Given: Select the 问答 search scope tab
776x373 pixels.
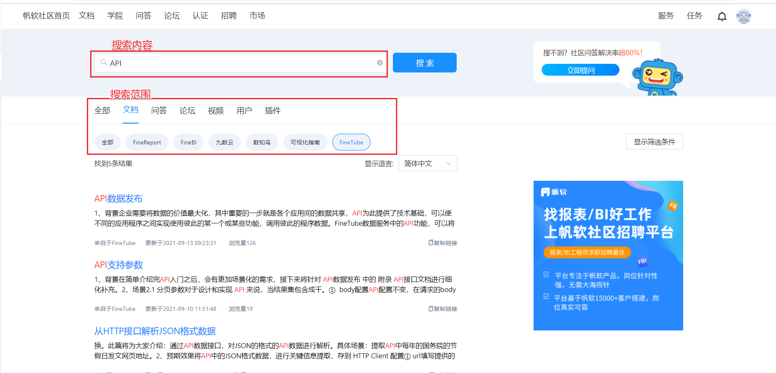Looking at the screenshot, I should coord(159,110).
